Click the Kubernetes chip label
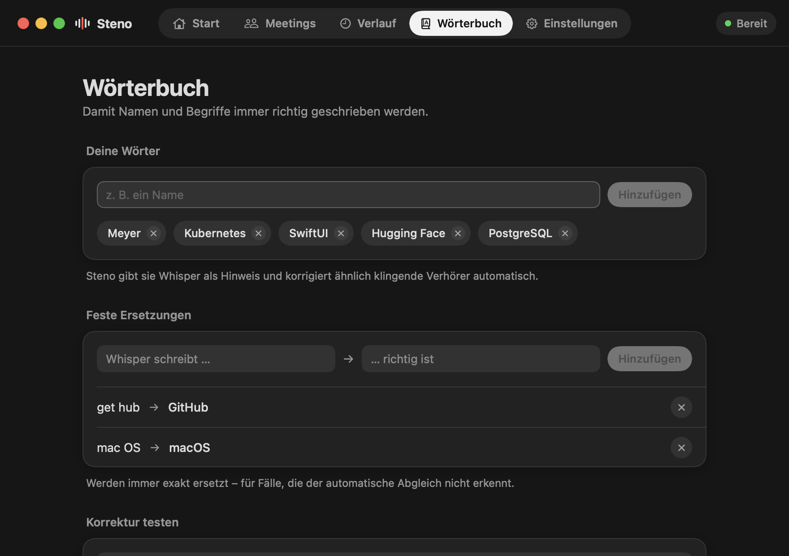 215,233
